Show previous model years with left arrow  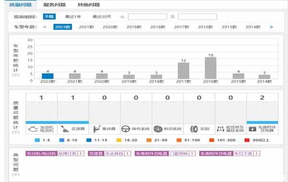(x=45, y=27)
